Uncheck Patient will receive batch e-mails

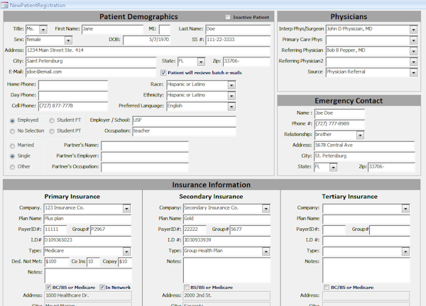tap(163, 73)
